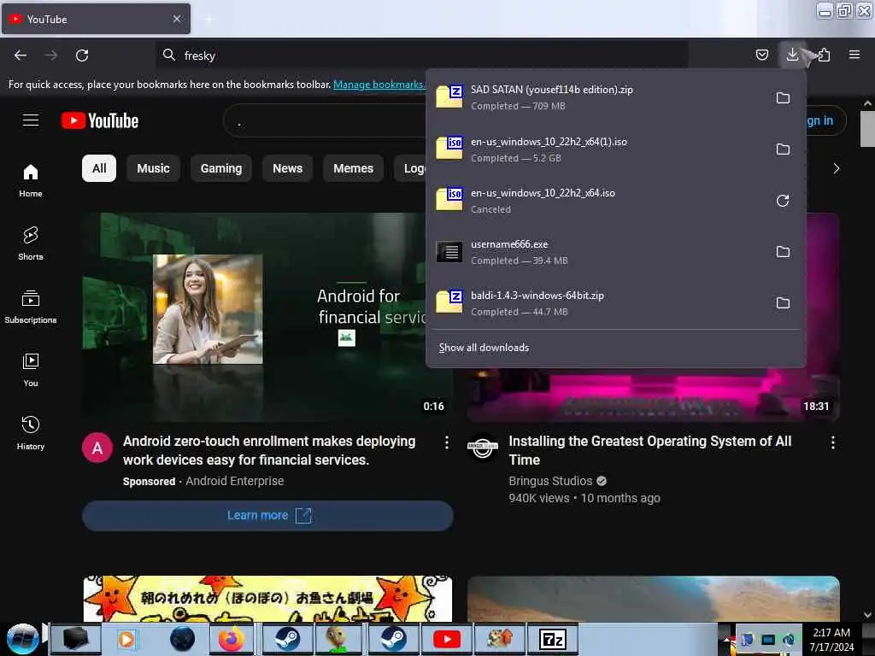875x656 pixels.
Task: Show SAD SATAN zip in folder
Action: click(x=783, y=97)
